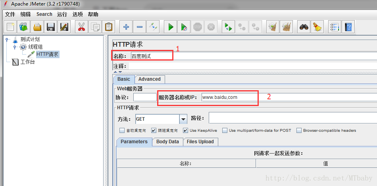The width and height of the screenshot is (377, 186).
Task: Cut with the scissors icon
Action: (81, 27)
